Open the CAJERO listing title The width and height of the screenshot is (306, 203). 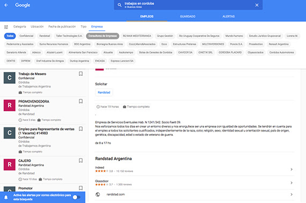pyautogui.click(x=25, y=161)
